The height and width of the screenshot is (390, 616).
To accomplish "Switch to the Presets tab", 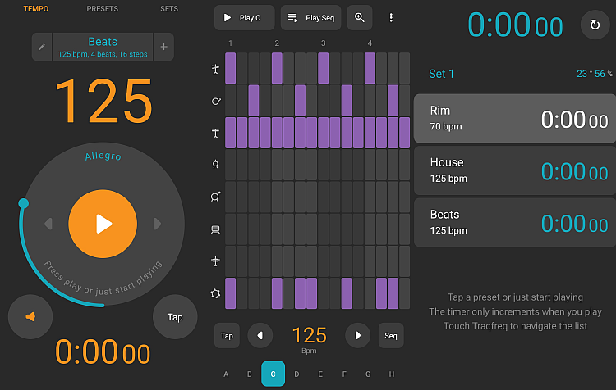I will tap(103, 9).
